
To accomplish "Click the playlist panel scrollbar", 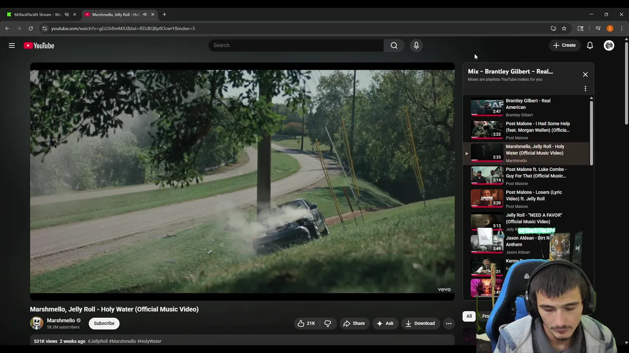I will click(591, 132).
